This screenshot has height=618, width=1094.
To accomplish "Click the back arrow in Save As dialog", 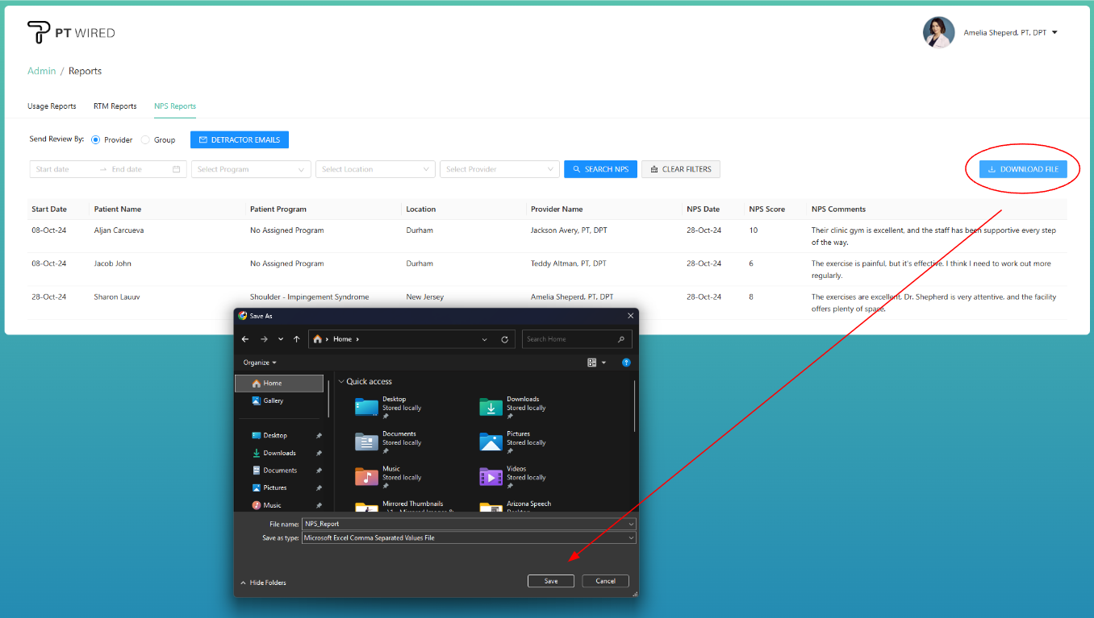I will click(x=245, y=339).
